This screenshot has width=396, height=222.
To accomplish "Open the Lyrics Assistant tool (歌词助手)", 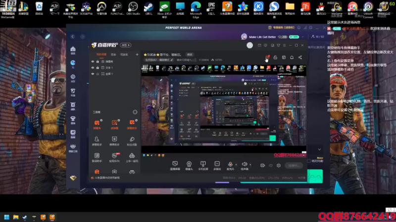I will (97, 157).
